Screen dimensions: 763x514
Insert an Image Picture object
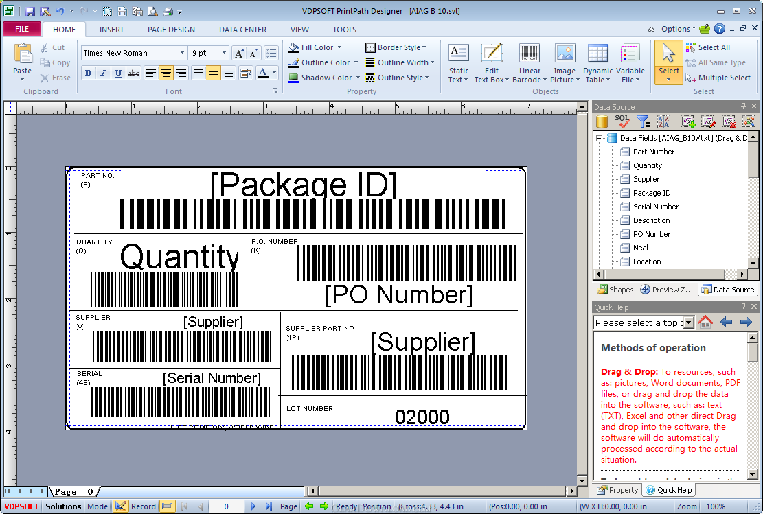(x=565, y=63)
